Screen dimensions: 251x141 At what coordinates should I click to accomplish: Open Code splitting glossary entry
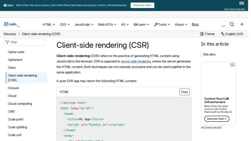(x=17, y=127)
